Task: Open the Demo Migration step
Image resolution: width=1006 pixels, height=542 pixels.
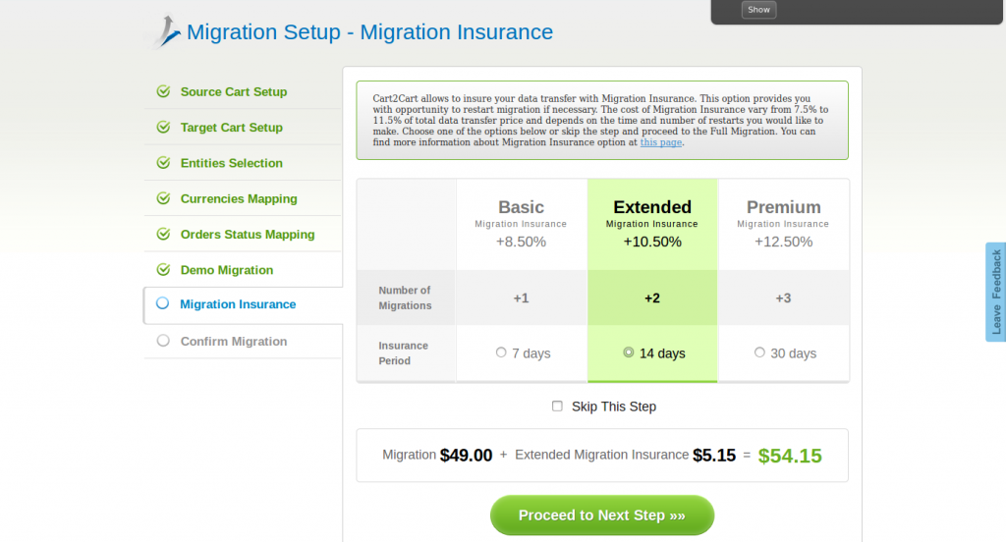Action: tap(227, 270)
